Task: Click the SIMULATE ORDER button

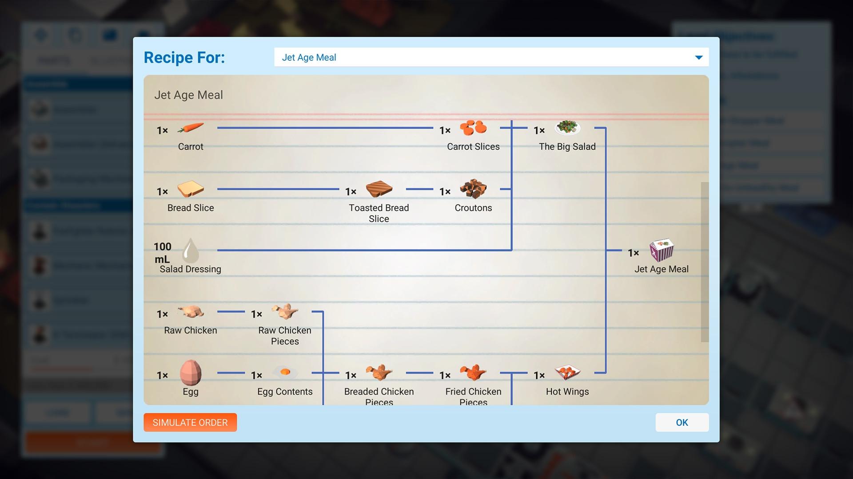Action: 190,422
